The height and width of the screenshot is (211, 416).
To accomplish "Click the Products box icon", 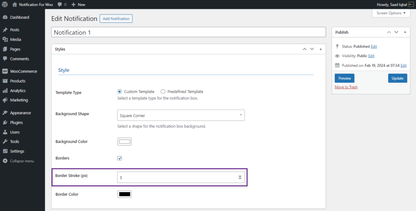I will click(x=5, y=81).
